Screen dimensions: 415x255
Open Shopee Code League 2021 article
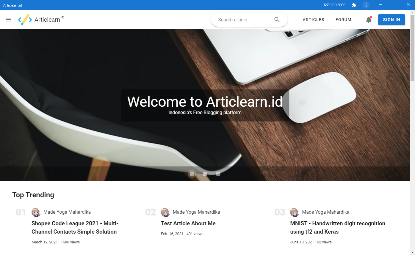[x=75, y=228]
